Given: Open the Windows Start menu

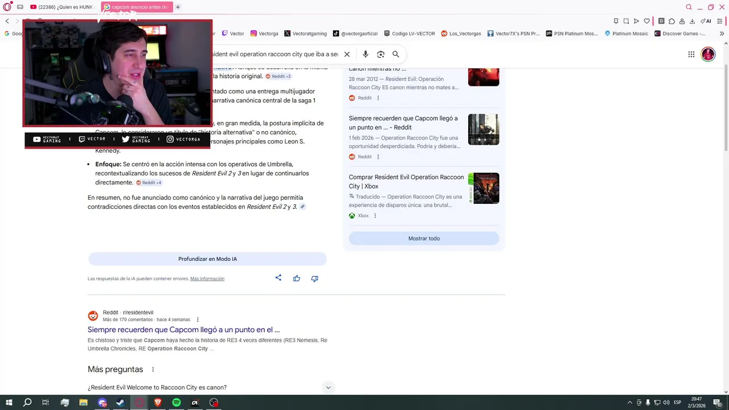Looking at the screenshot, I should pyautogui.click(x=9, y=403).
